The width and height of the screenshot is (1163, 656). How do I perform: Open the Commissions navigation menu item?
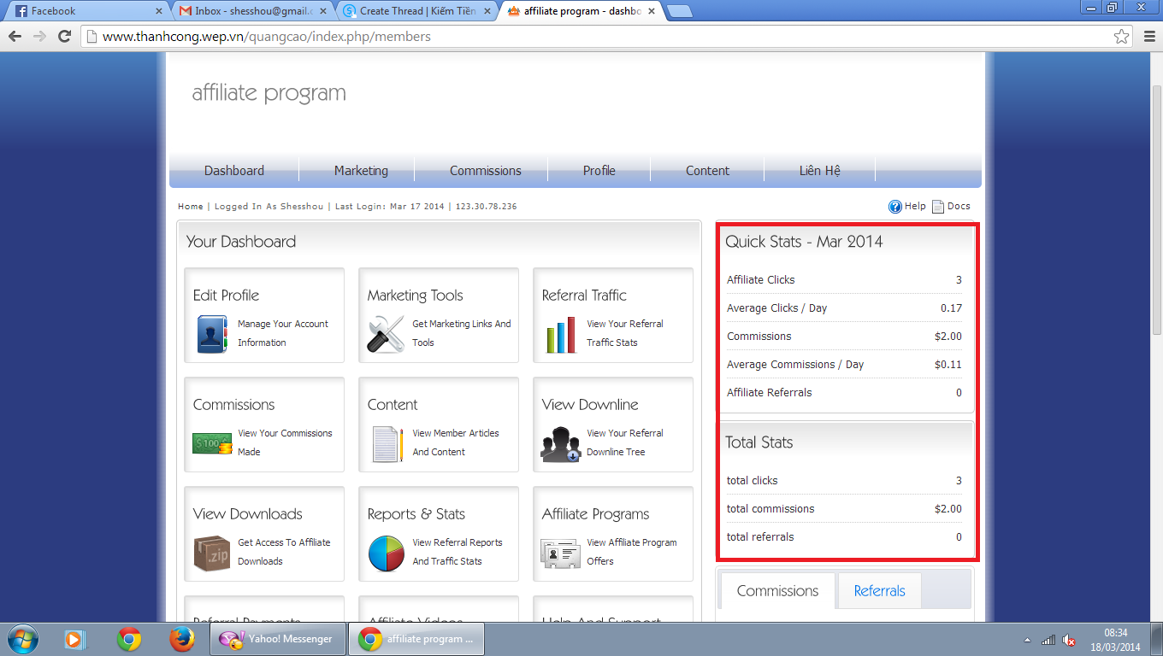(486, 171)
